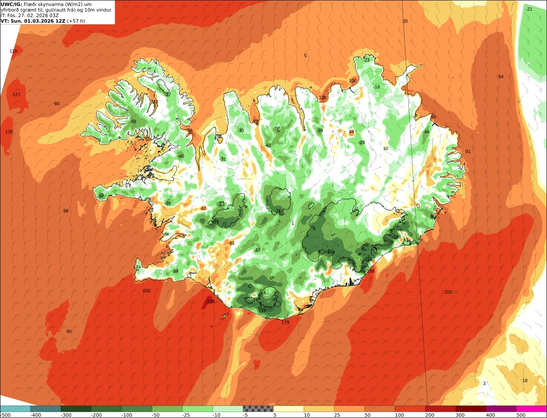Image resolution: width=547 pixels, height=418 pixels.
Task: Click the map value '91' off the east coast
Action: pos(468,152)
